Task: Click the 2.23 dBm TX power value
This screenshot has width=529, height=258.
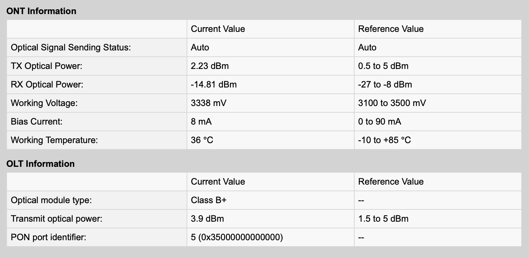Action: (210, 66)
